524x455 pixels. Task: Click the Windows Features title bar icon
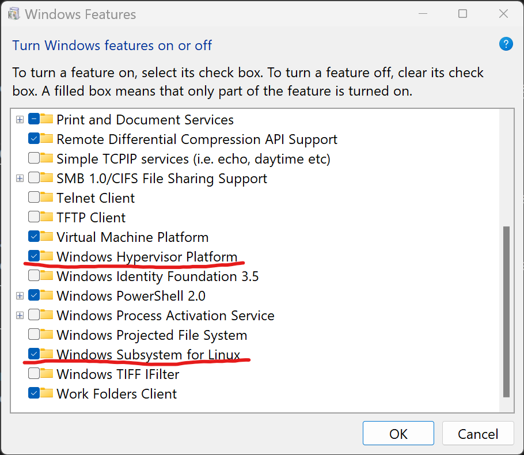coord(14,14)
